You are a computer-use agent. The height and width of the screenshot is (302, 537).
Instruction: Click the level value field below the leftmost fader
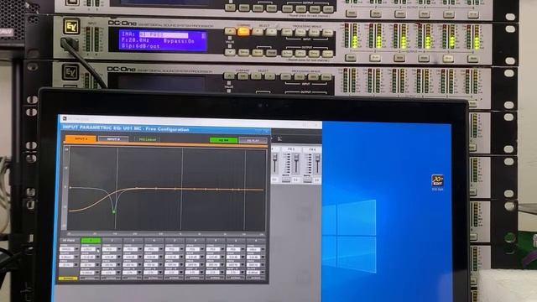tap(274, 180)
